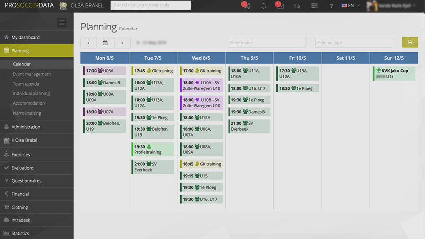Click the green print button
Screen dimensions: 425x239
[410, 42]
